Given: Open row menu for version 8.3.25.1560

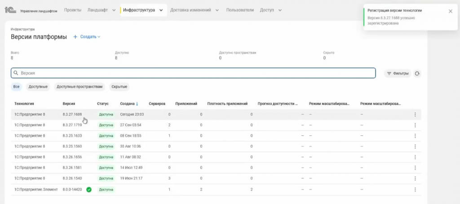Looking at the screenshot, I should coord(415,146).
